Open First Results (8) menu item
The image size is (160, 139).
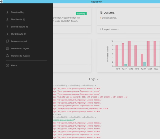point(18,19)
